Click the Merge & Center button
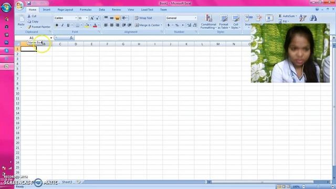 point(147,25)
